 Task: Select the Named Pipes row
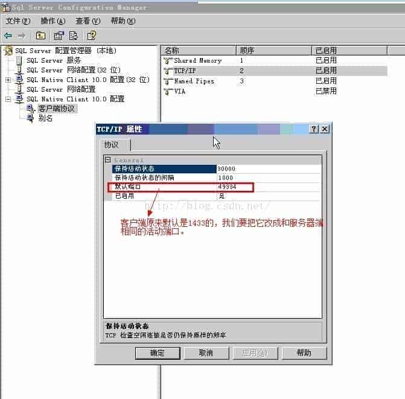(x=275, y=81)
